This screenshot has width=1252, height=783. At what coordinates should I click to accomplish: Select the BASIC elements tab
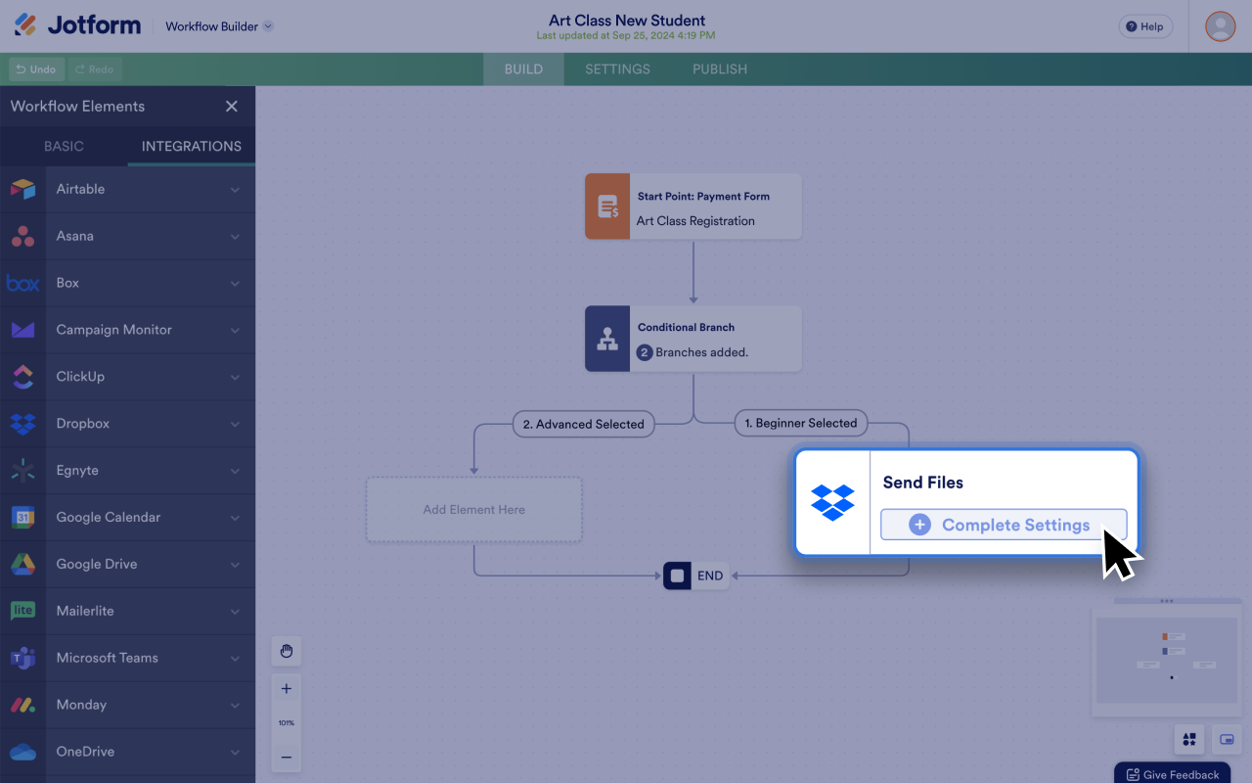click(x=64, y=146)
